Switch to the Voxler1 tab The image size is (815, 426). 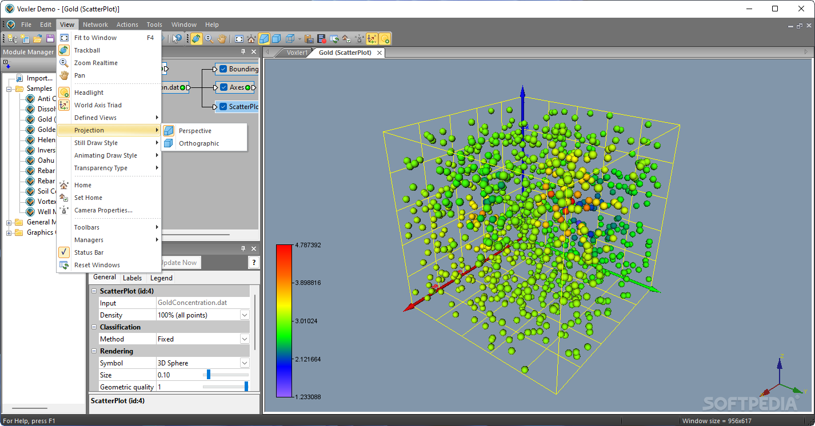click(x=297, y=53)
